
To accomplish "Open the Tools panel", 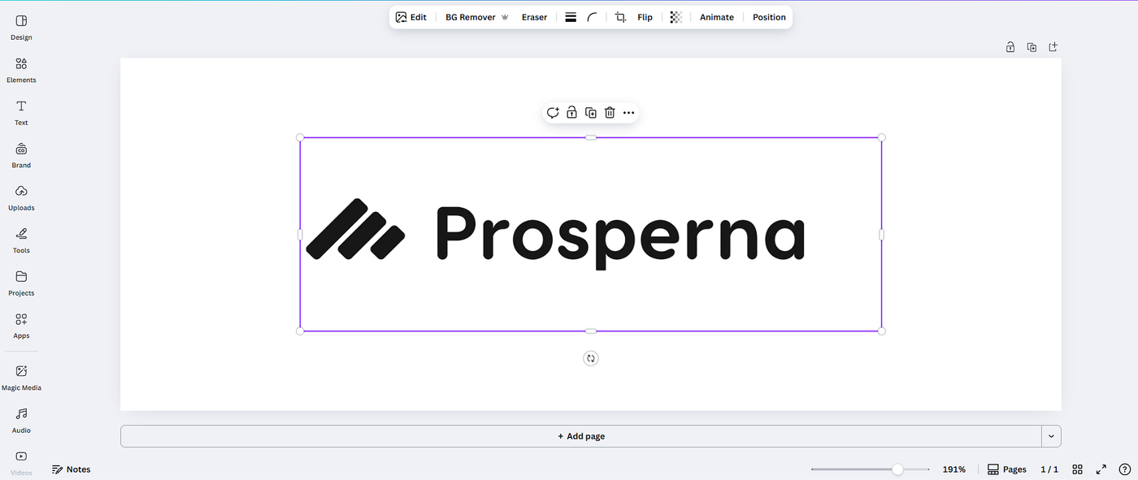I will pos(21,240).
